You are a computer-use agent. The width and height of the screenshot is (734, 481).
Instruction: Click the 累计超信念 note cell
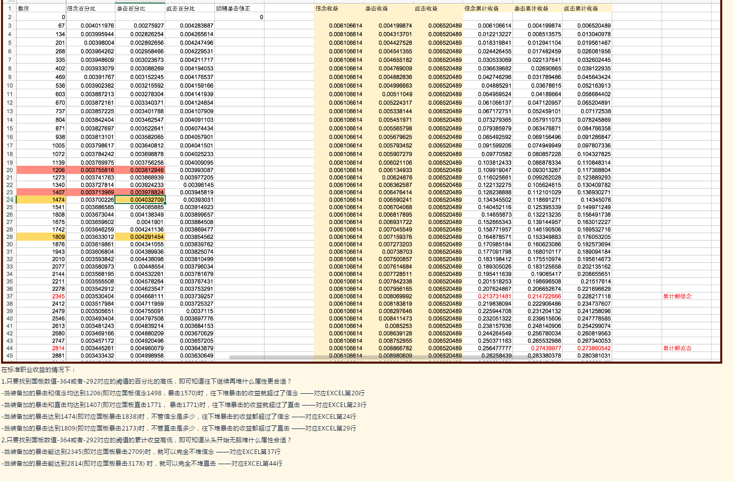[x=677, y=296]
